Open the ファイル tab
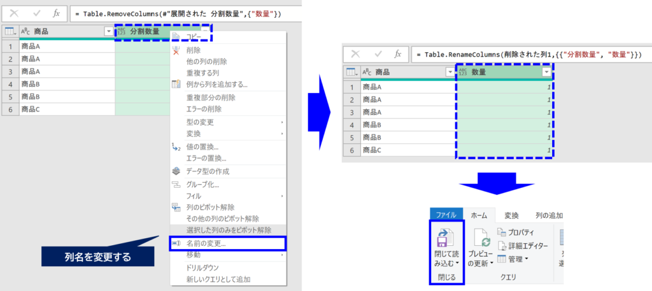The width and height of the screenshot is (652, 291). click(x=446, y=215)
